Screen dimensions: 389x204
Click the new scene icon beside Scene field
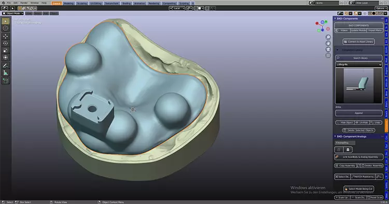341,3
